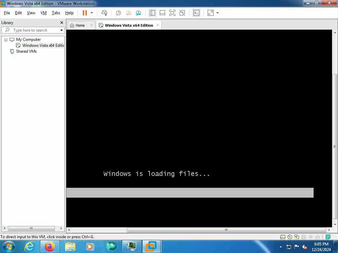Open Windows Media Player from the taskbar

point(90,246)
